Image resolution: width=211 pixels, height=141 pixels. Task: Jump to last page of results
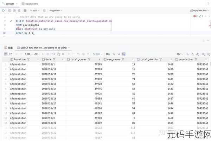47,54
